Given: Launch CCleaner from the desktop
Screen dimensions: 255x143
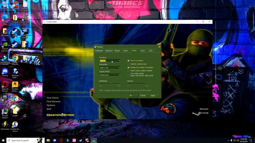Looking at the screenshot, I should click(x=15, y=5).
